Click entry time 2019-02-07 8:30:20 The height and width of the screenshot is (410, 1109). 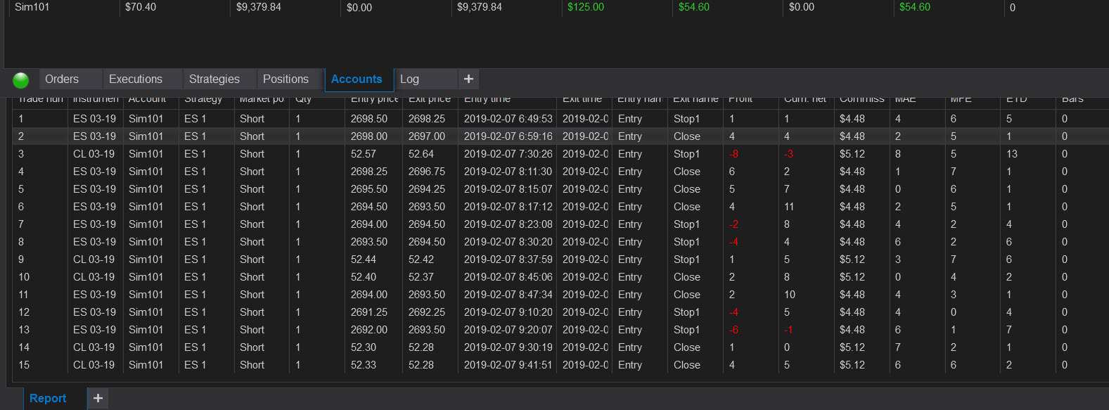508,242
